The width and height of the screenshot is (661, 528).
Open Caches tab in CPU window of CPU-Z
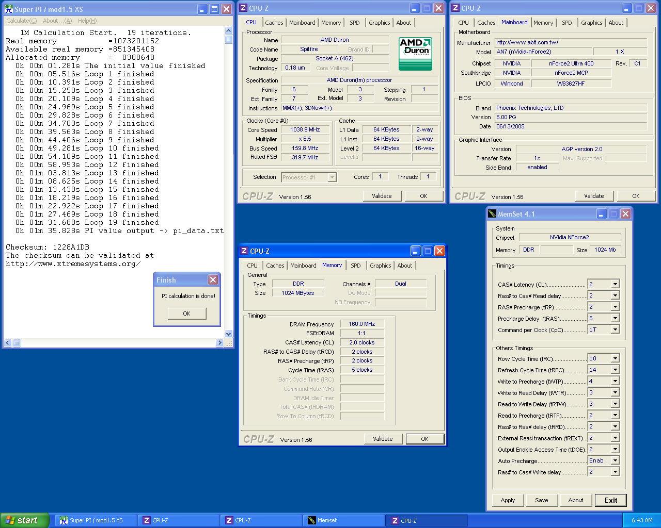274,23
